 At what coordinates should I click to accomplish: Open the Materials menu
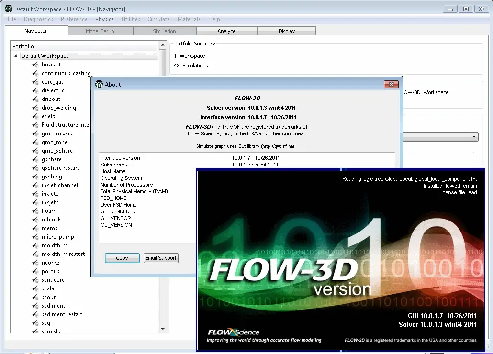(189, 19)
